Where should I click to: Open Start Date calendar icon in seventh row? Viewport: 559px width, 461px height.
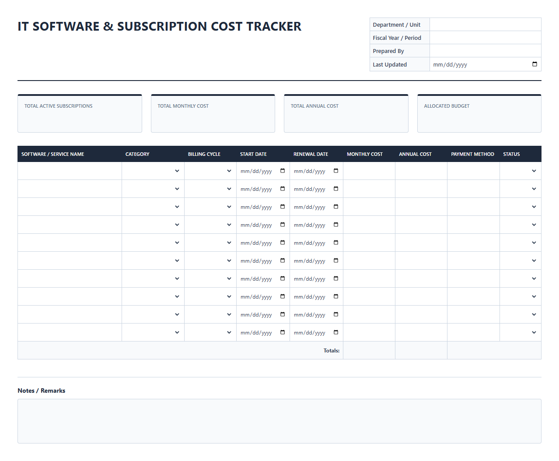point(283,278)
